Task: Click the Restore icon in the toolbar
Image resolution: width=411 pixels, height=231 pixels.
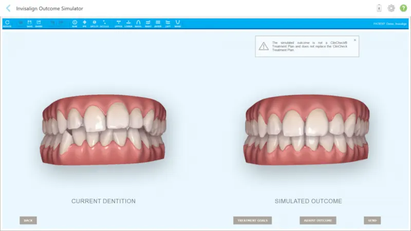Action: tap(7, 23)
